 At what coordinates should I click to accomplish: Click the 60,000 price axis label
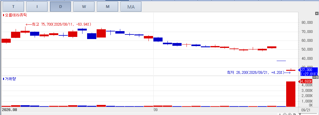pos(307,41)
